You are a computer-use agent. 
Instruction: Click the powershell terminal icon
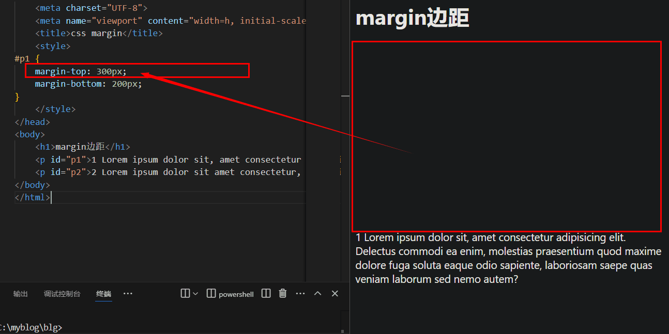click(211, 294)
